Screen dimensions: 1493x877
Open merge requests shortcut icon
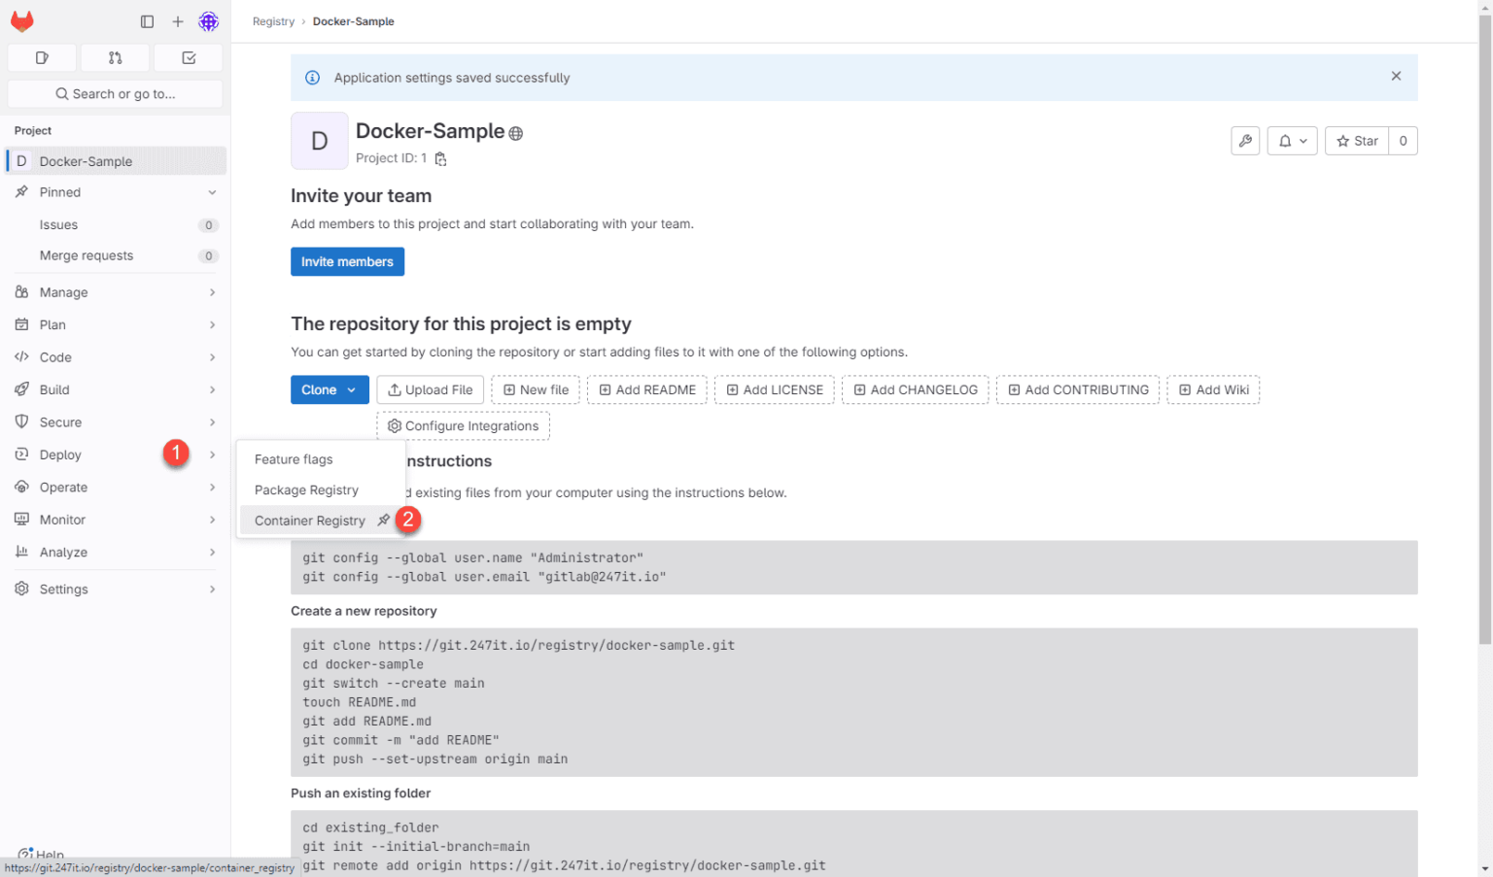point(115,58)
